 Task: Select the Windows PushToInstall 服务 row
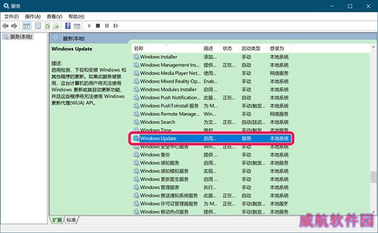coord(211,106)
